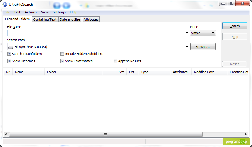The image size is (252, 147).
Task: Sort results by the Type column header
Action: (154, 72)
